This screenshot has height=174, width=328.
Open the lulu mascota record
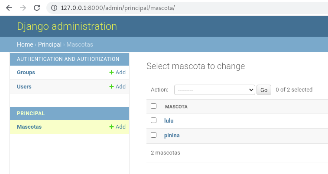[169, 121]
